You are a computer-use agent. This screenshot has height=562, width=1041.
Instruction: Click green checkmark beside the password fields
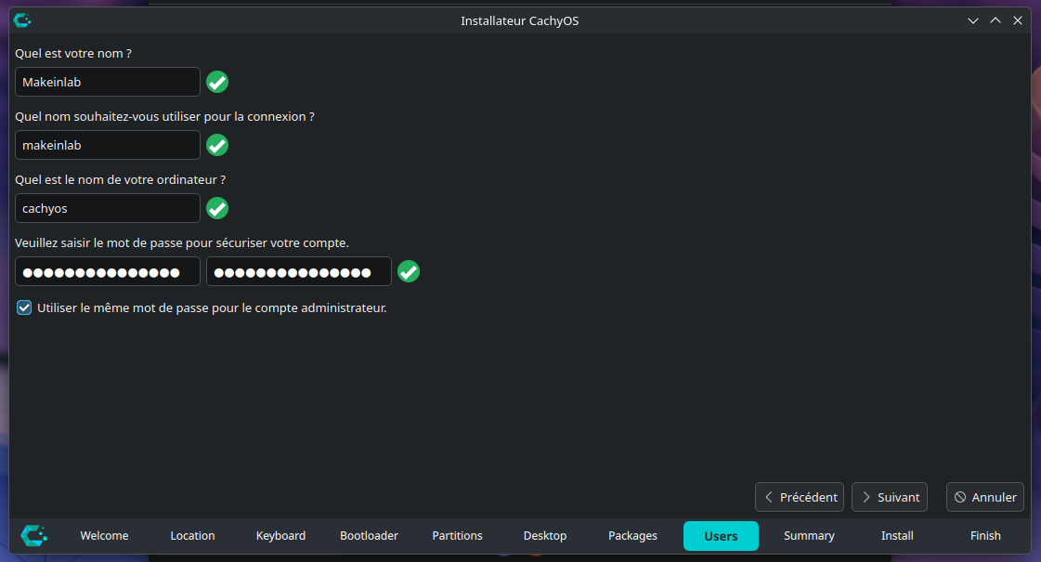click(409, 271)
